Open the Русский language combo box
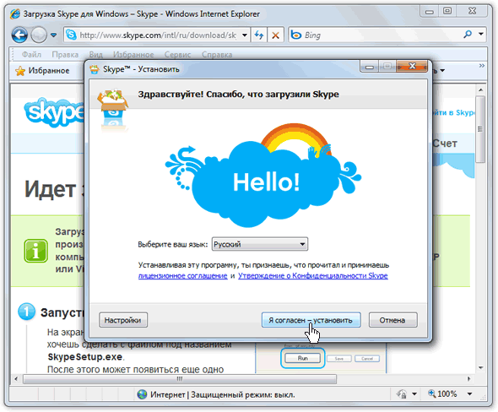This screenshot has width=498, height=412. tap(260, 244)
